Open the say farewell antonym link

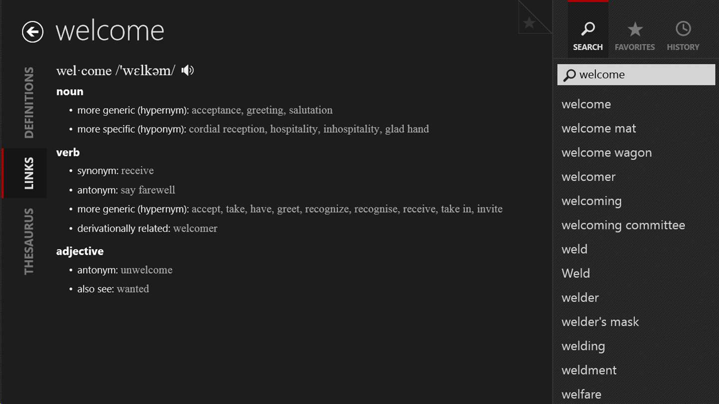click(148, 190)
